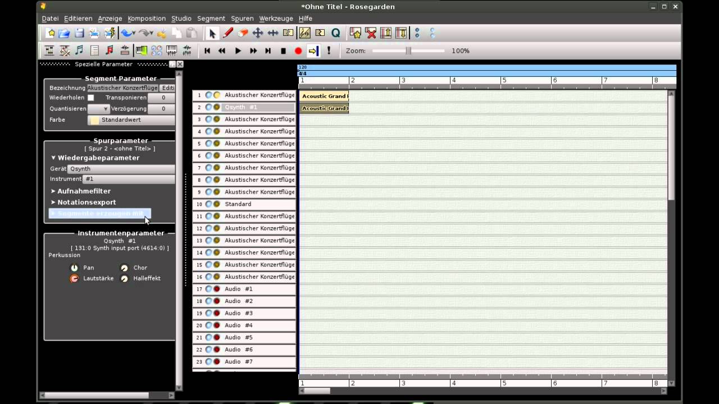Open the Quantisieren dropdown
Image resolution: width=719 pixels, height=404 pixels.
click(99, 109)
